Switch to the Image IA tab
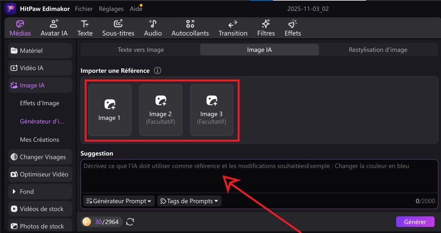This screenshot has width=441, height=233. click(x=259, y=50)
